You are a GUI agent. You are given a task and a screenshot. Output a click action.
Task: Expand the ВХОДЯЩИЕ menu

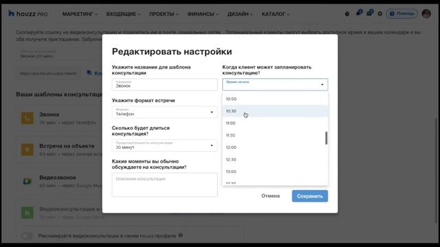(123, 14)
